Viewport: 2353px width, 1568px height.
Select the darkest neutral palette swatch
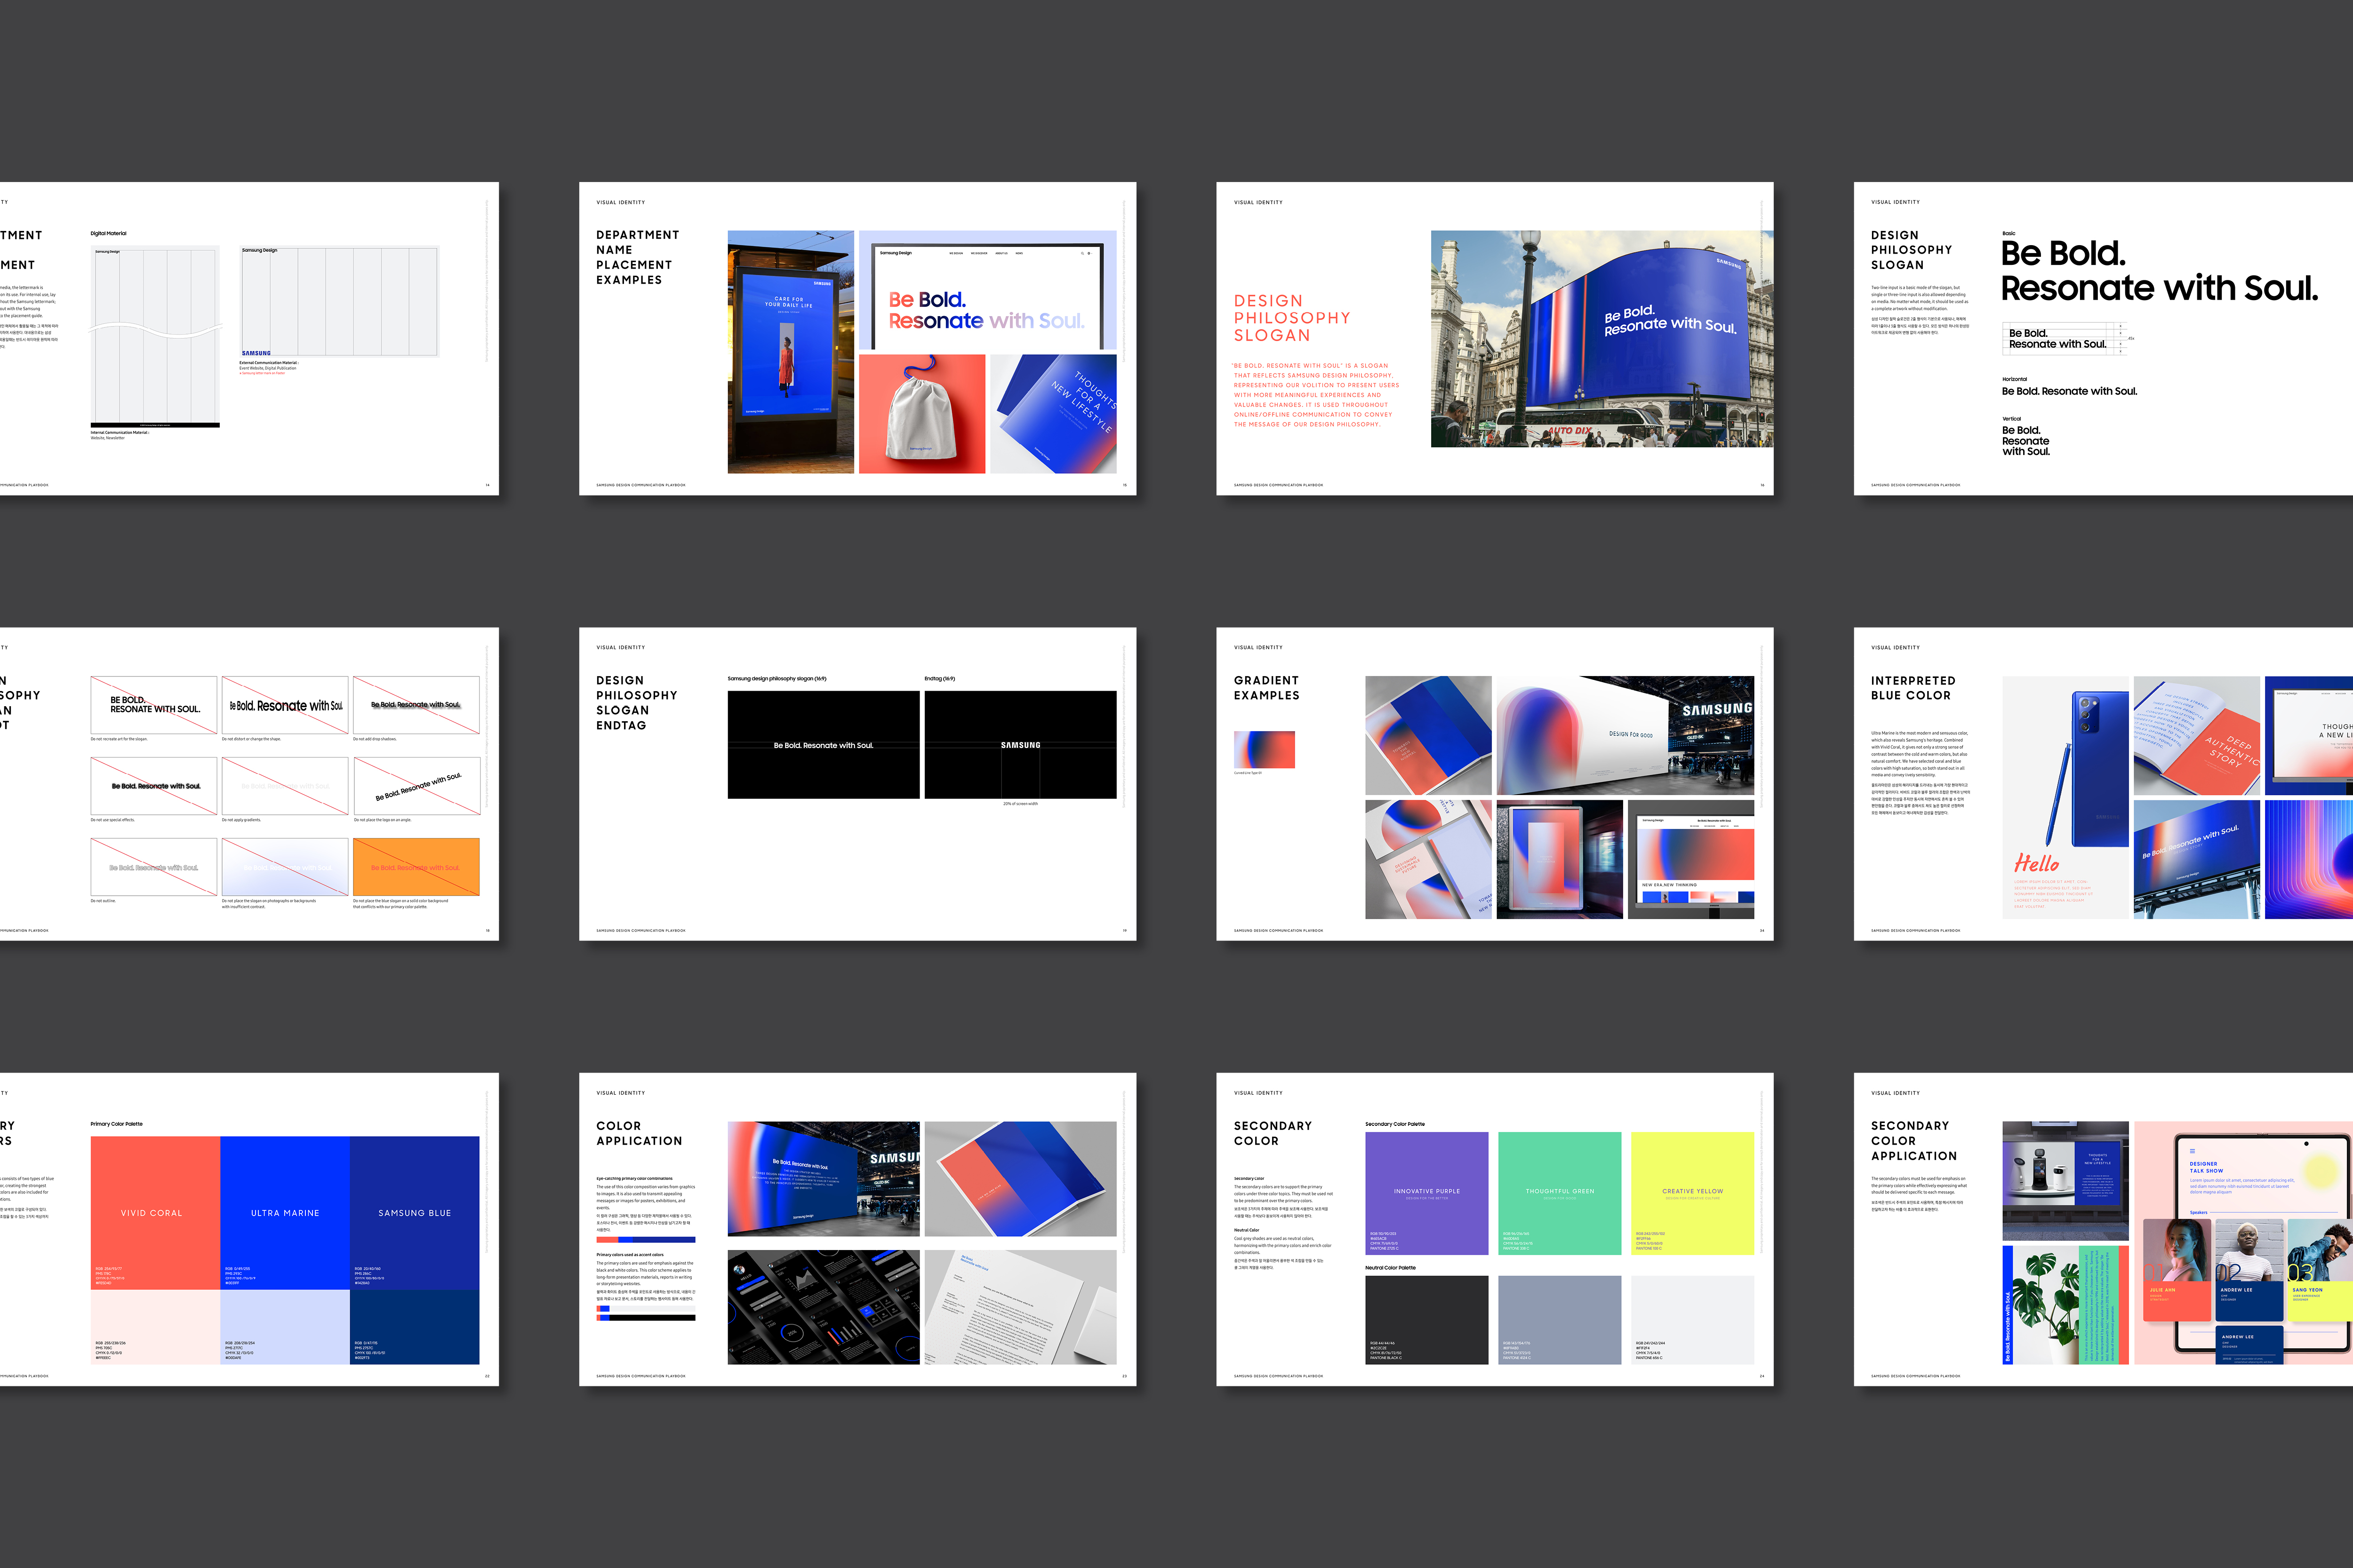(1426, 1319)
